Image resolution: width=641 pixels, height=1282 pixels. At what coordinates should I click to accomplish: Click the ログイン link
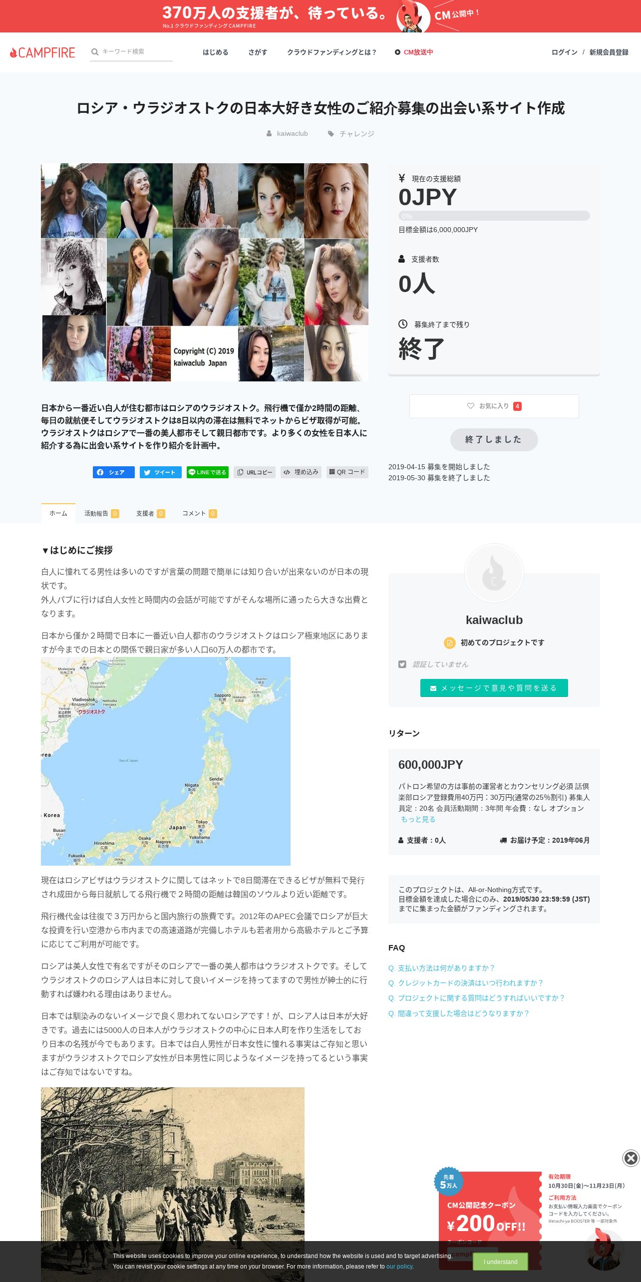[564, 52]
